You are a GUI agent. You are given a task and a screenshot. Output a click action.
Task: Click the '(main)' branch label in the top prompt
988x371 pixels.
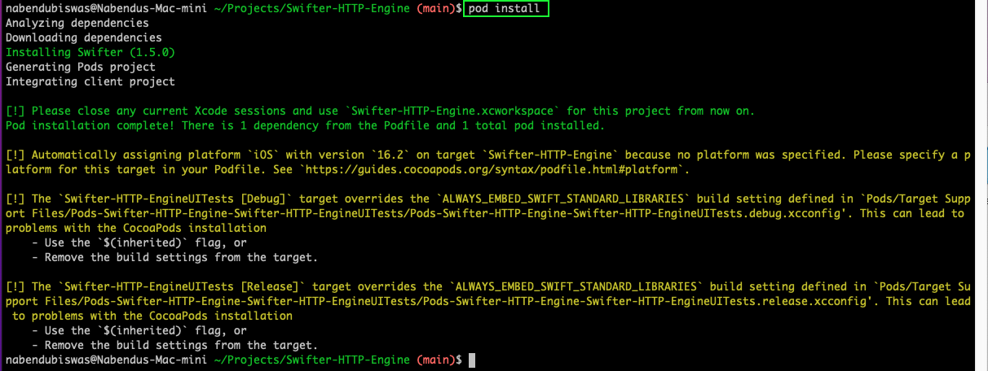[438, 8]
